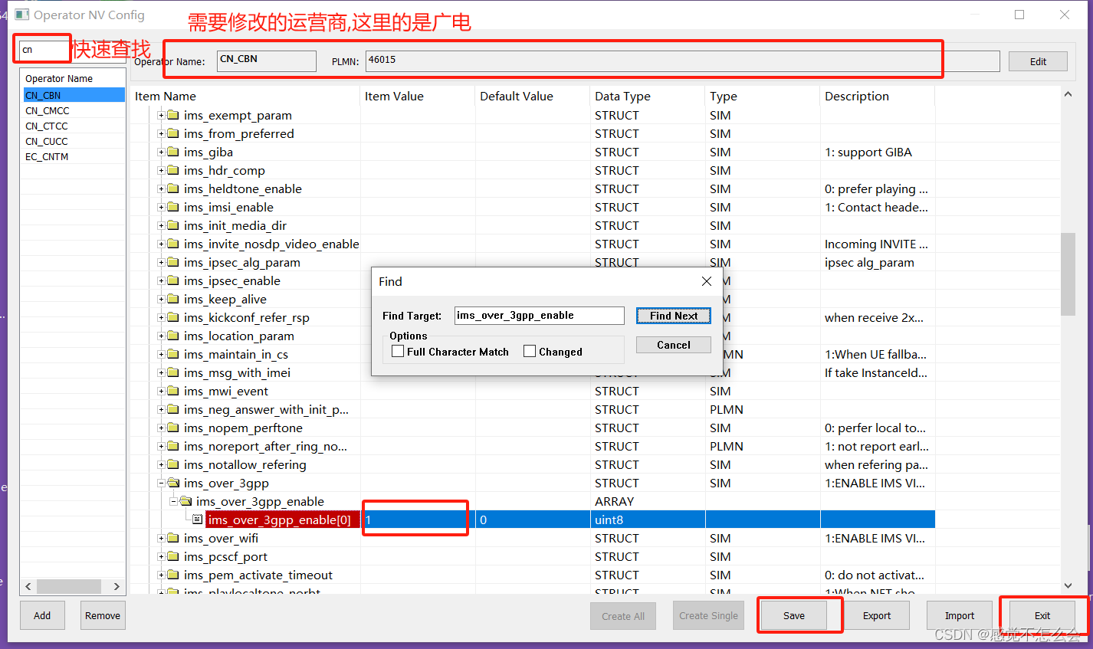Enable the Full Character Match checkbox
The width and height of the screenshot is (1093, 649).
397,351
